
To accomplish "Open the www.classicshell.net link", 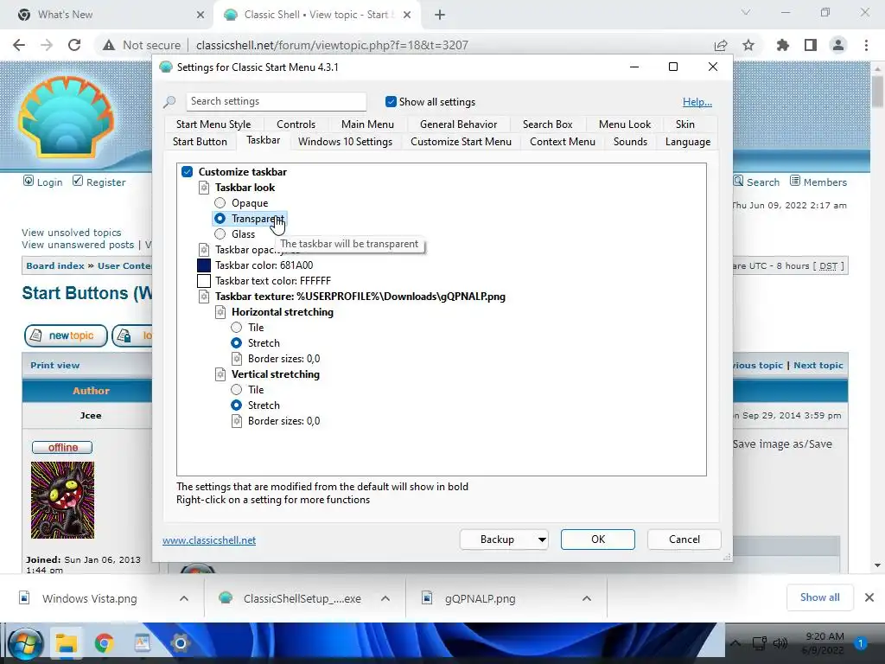I will (209, 540).
